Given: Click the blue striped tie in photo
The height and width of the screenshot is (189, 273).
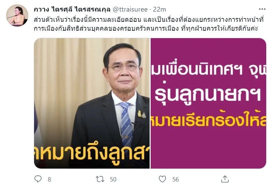Looking at the screenshot, I should pyautogui.click(x=126, y=124).
